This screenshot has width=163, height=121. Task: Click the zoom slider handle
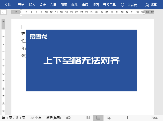128,118
